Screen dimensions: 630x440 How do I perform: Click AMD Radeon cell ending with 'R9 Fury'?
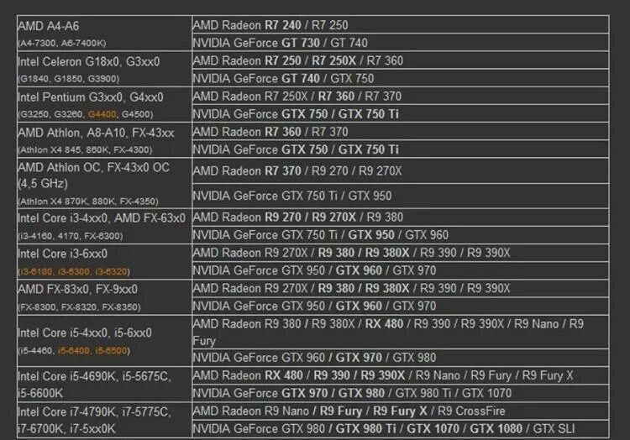401,332
